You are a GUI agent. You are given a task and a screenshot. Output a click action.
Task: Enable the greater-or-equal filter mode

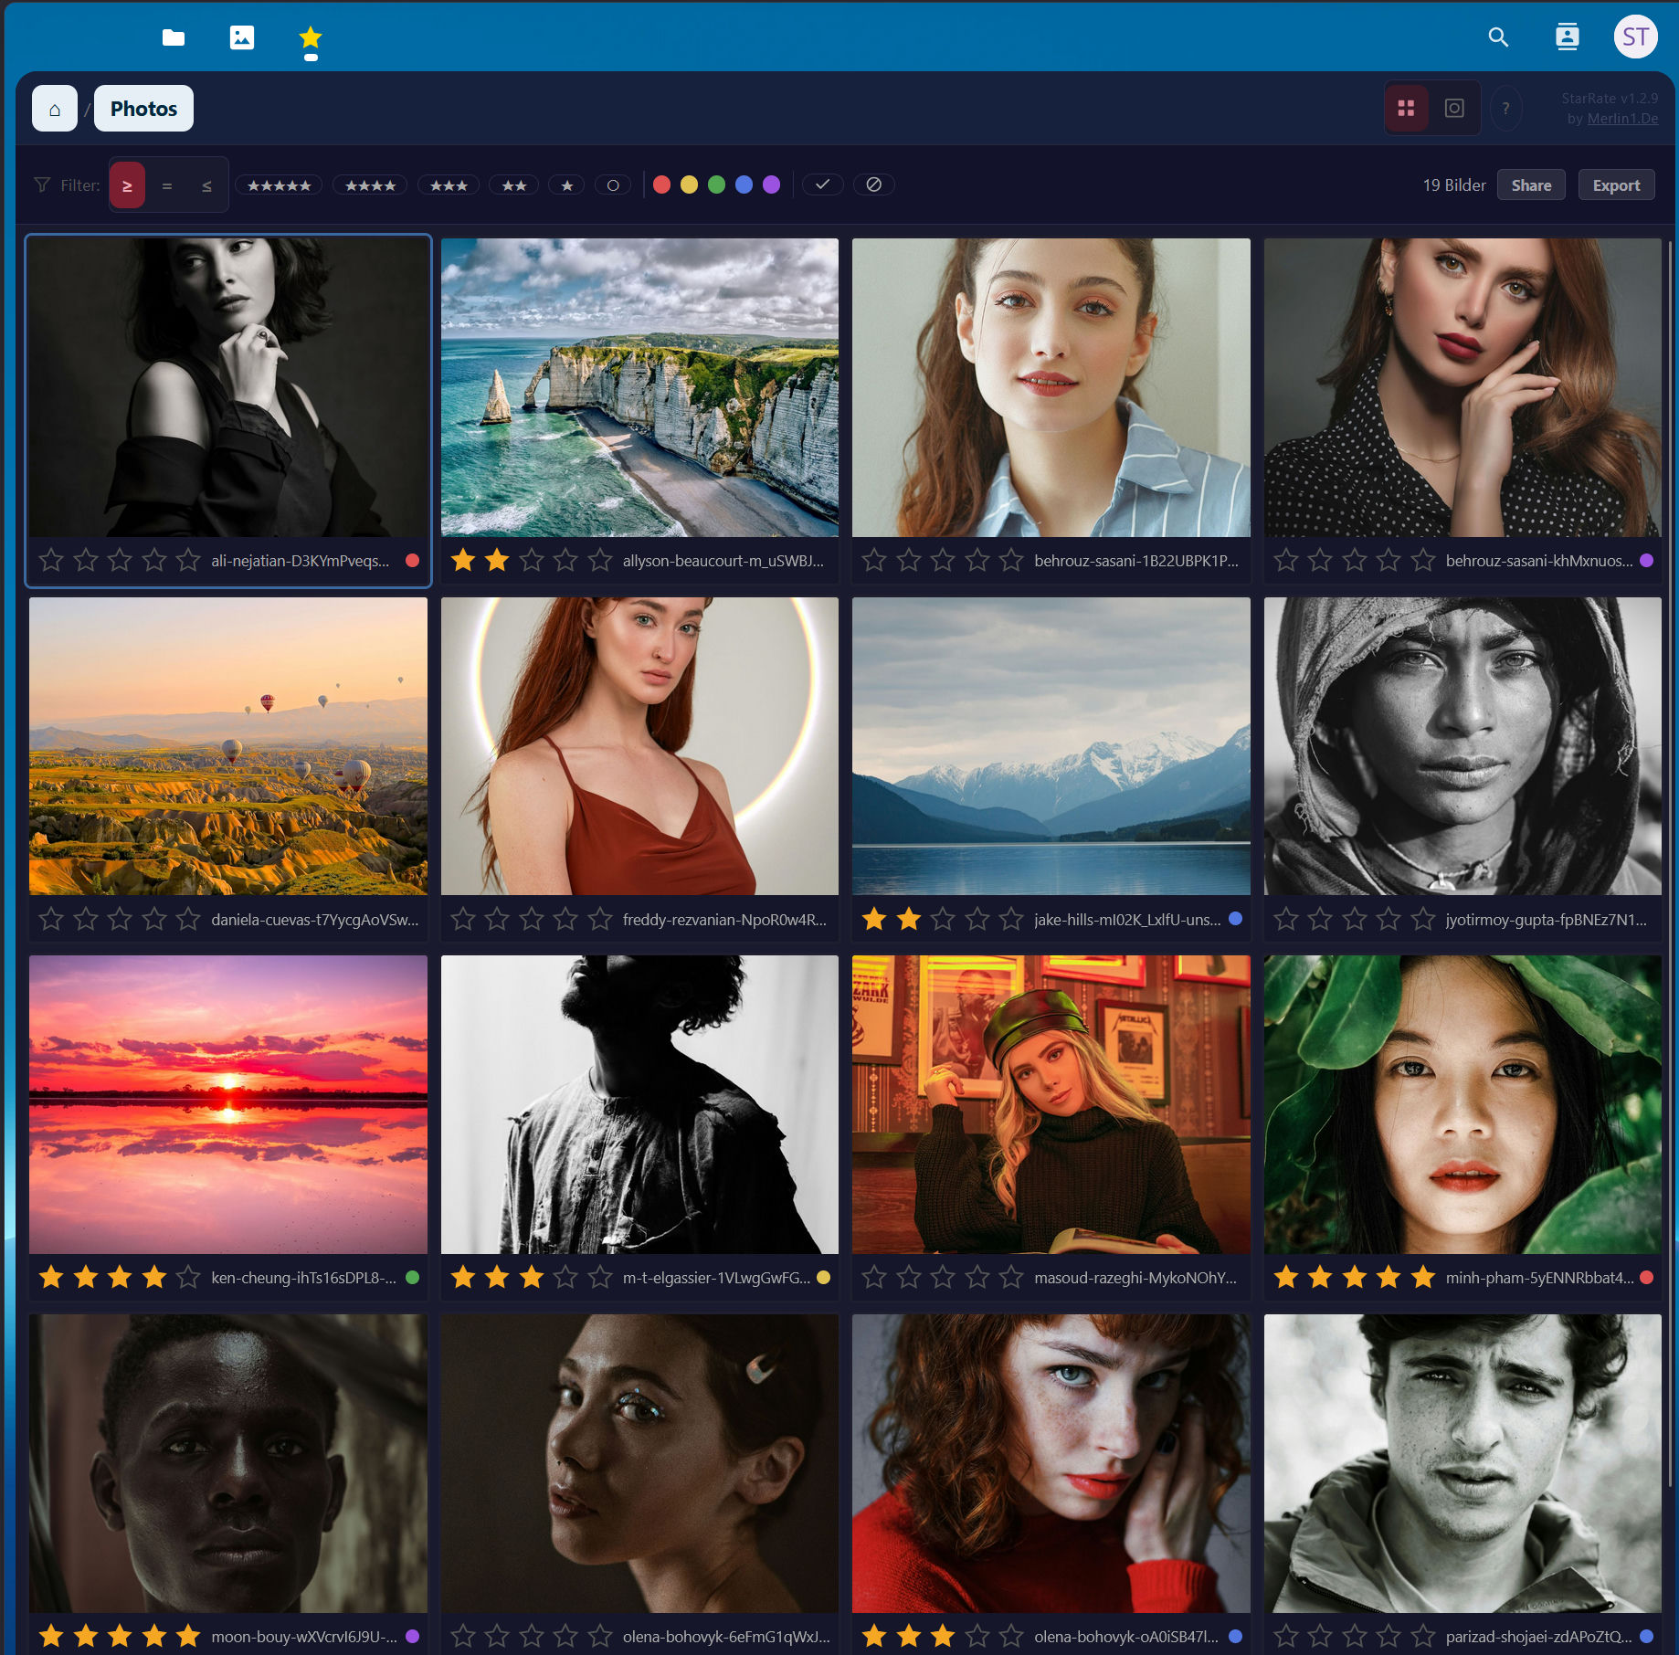click(128, 184)
